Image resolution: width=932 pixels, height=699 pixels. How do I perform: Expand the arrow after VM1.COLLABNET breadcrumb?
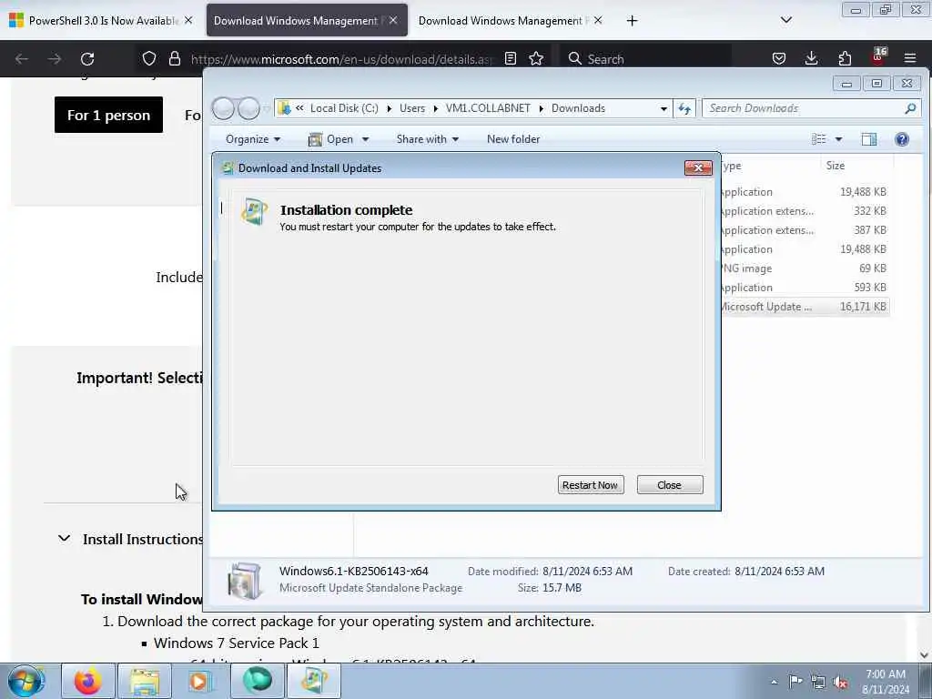(x=541, y=108)
